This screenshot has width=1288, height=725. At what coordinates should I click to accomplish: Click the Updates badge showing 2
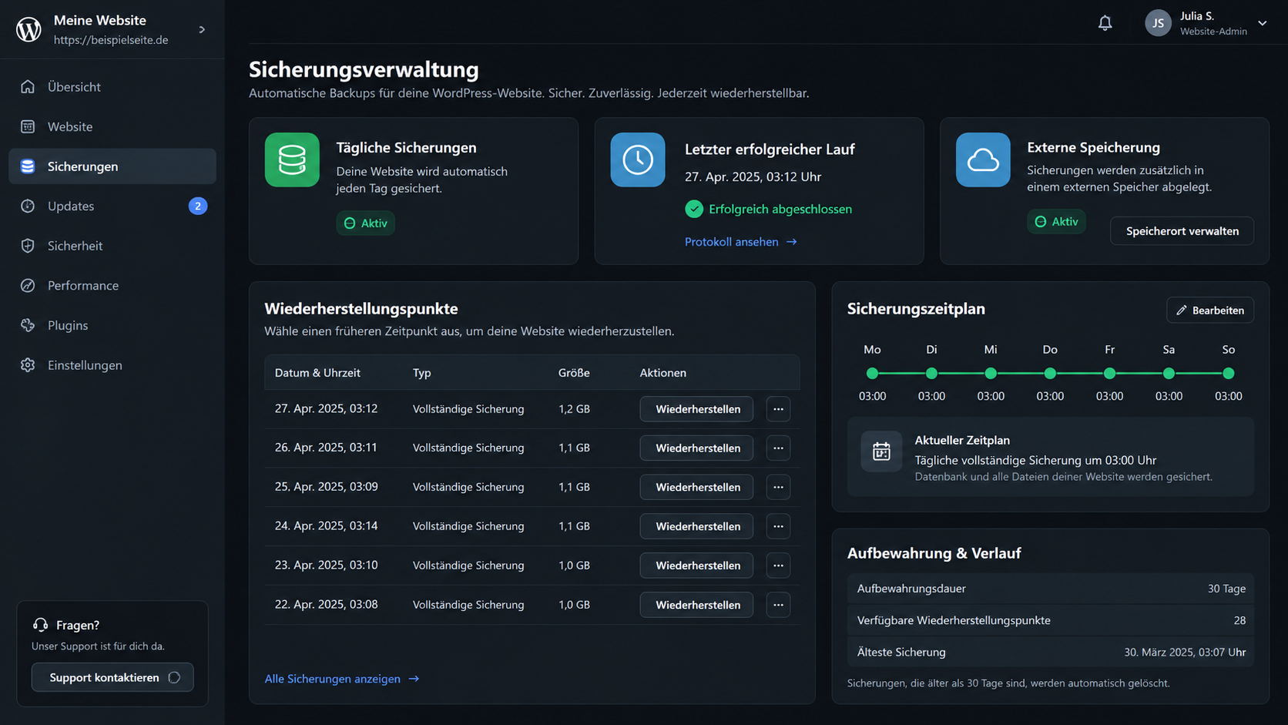(198, 206)
